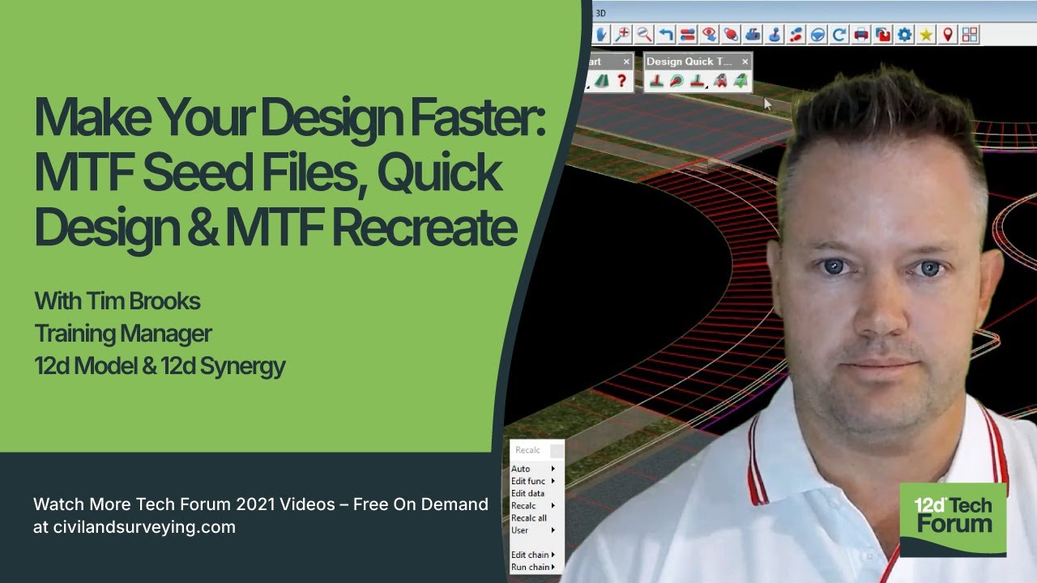Screen dimensions: 1037x583
Task: Select the joystick navigation icon
Action: [775, 34]
